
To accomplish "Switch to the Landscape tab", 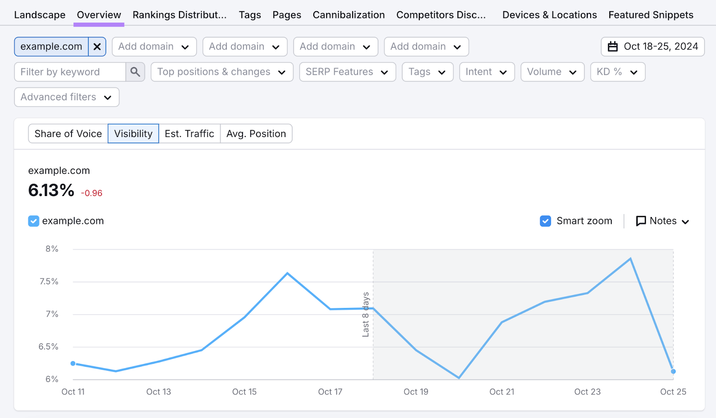I will point(39,14).
